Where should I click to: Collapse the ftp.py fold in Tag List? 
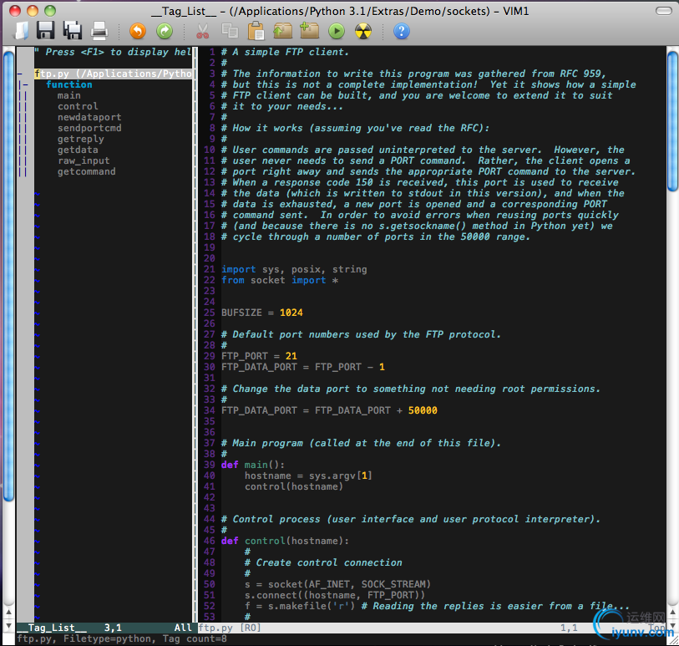click(x=20, y=74)
